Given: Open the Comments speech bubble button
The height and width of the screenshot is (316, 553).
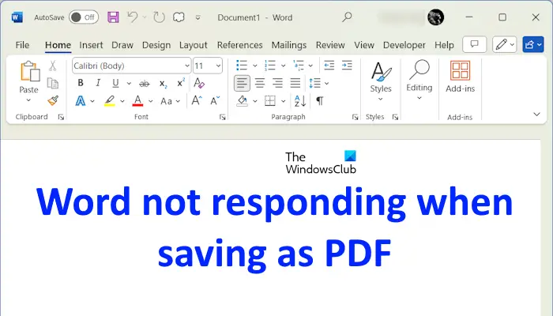Looking at the screenshot, I should (474, 44).
